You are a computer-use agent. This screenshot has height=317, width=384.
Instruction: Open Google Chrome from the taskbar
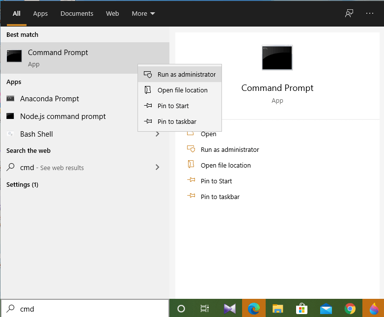(x=350, y=309)
